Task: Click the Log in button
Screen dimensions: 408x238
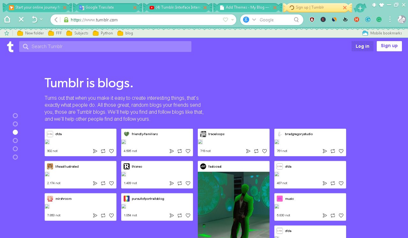Action: click(x=362, y=46)
